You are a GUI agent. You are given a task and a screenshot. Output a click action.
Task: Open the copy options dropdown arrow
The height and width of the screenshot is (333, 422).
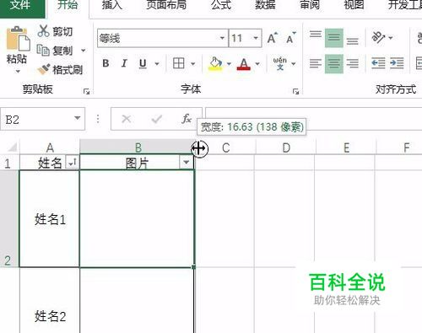[x=84, y=51]
